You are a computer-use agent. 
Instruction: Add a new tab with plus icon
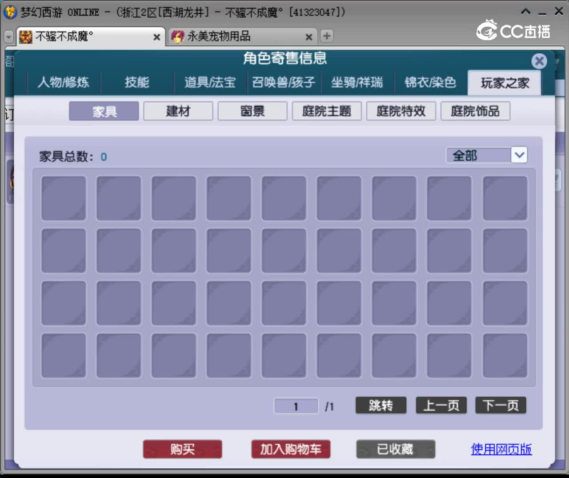tap(327, 36)
